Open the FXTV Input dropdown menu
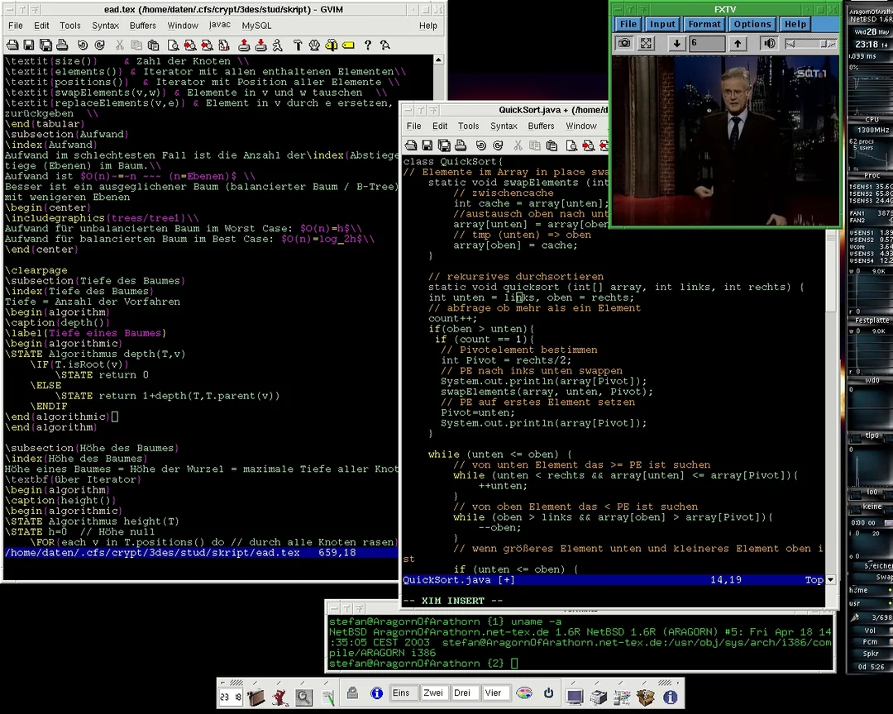Image resolution: width=893 pixels, height=714 pixels. point(662,24)
